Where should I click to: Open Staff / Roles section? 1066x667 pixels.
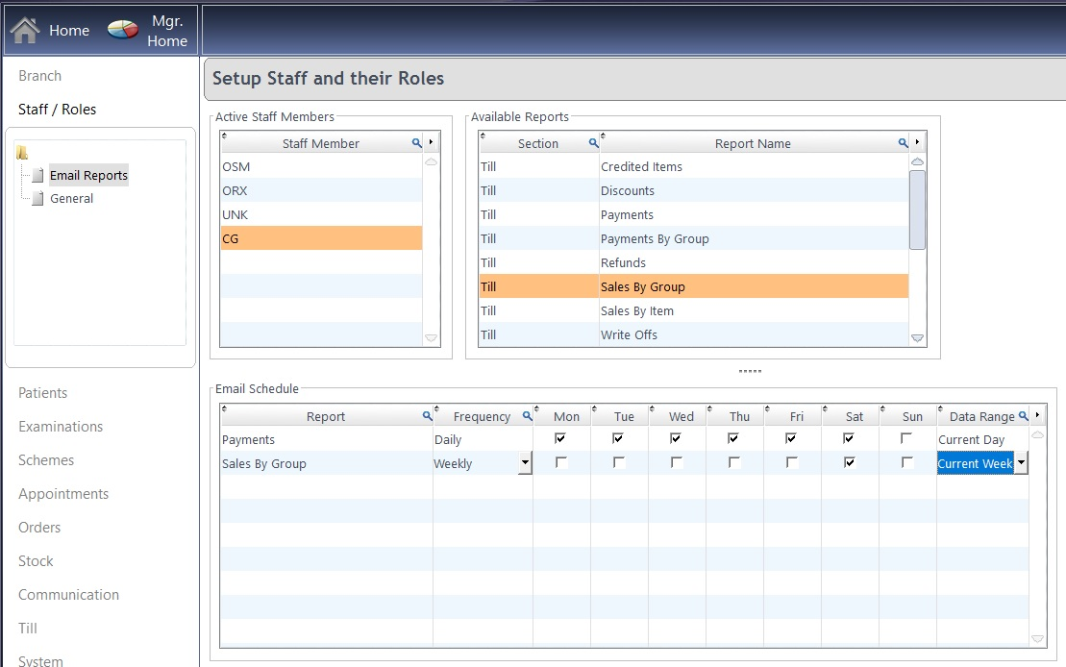(57, 110)
